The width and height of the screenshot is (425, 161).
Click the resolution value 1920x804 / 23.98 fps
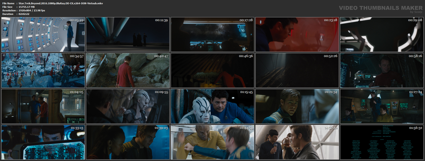pyautogui.click(x=32, y=10)
